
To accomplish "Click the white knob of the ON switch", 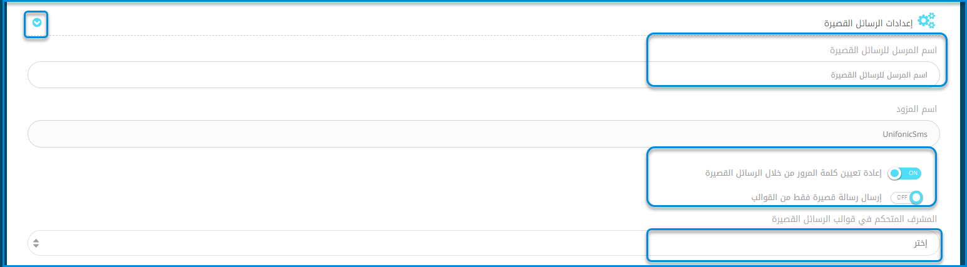I will coord(895,173).
